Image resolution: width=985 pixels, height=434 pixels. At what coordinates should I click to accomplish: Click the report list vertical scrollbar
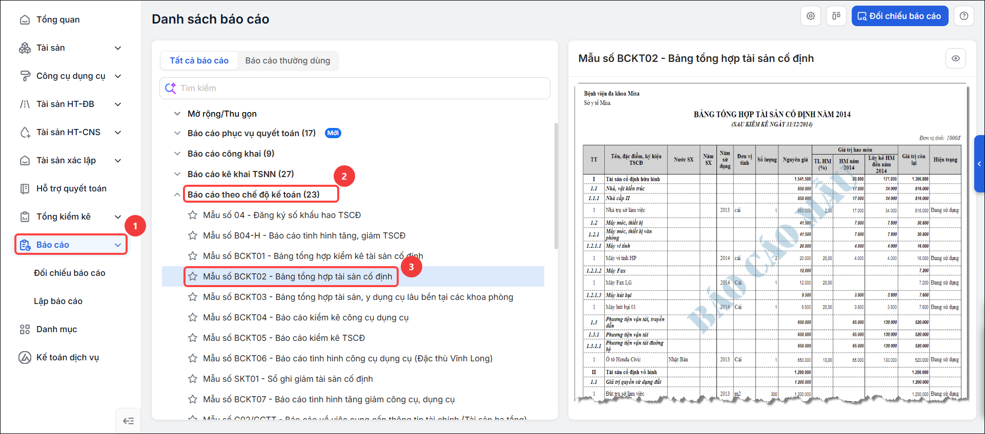tap(556, 185)
